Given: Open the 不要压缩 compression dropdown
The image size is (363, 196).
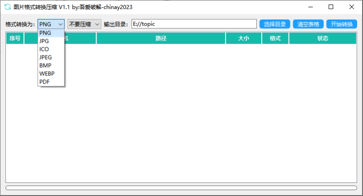Looking at the screenshot, I should tap(84, 24).
